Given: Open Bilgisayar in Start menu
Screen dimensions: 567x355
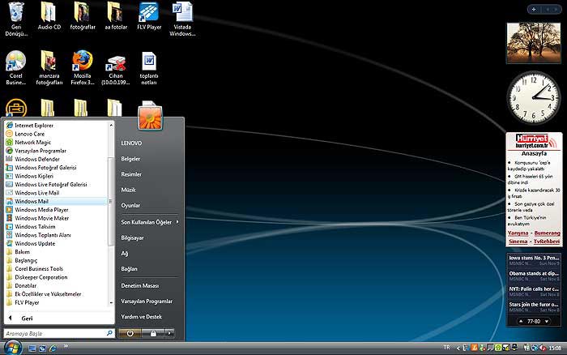Looking at the screenshot, I should pyautogui.click(x=132, y=237).
